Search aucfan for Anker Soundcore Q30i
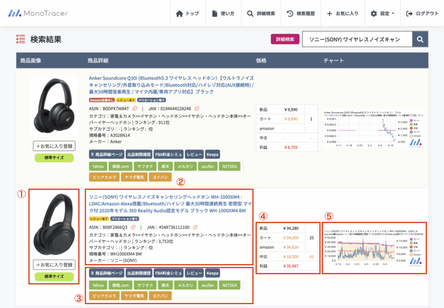Image resolution: width=444 pixels, height=308 pixels. (x=208, y=166)
